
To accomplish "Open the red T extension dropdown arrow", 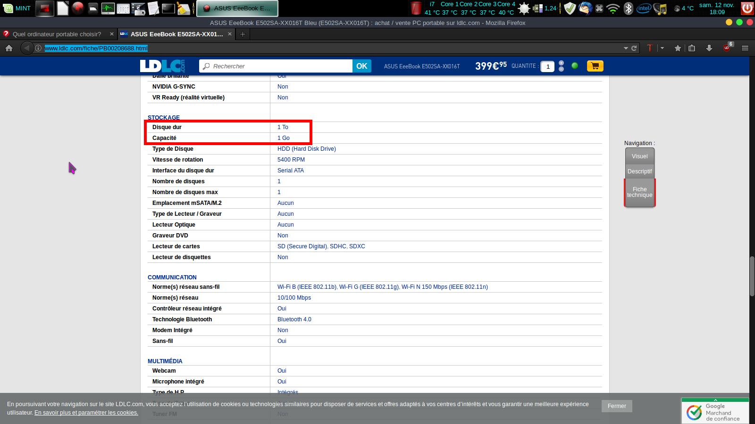I will [662, 48].
